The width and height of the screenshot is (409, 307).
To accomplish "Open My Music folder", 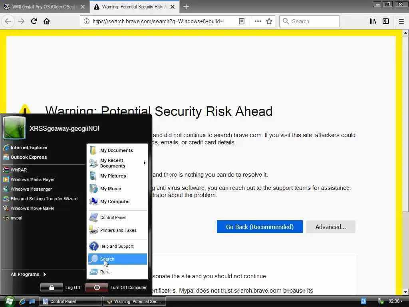I will [118, 189].
